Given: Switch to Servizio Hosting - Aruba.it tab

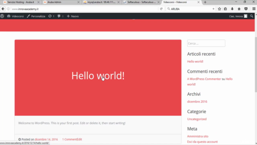Looking at the screenshot, I should pyautogui.click(x=20, y=2).
